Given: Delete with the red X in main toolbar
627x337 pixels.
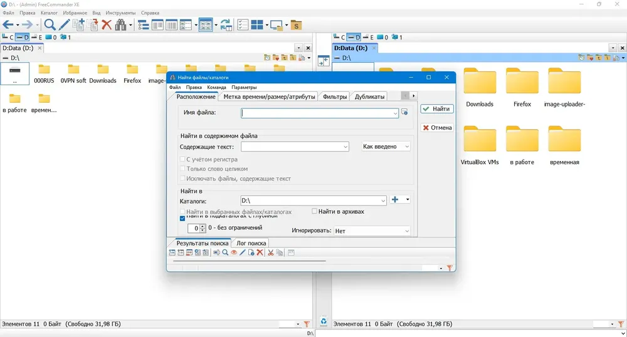Looking at the screenshot, I should (107, 25).
